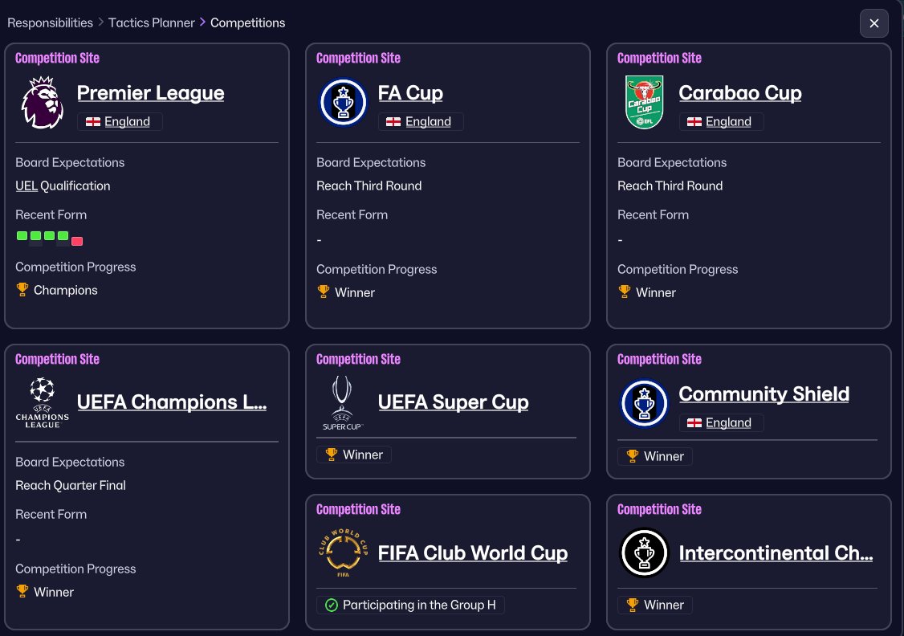
Task: Click the Community Shield badge icon
Action: point(644,403)
